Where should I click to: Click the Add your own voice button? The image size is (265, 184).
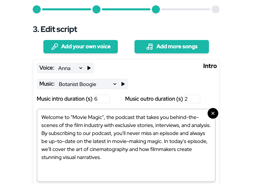click(x=80, y=47)
